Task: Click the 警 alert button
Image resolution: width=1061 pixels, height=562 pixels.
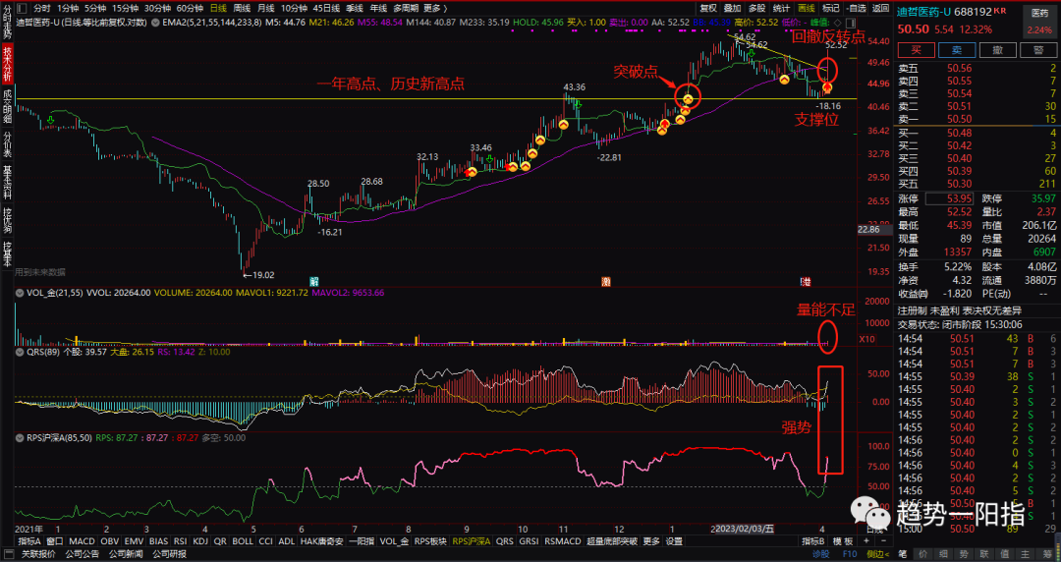Action: pyautogui.click(x=1039, y=50)
